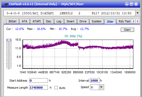Click the Avg value 12.7%
The width and height of the screenshot is (142, 97).
coord(85,29)
